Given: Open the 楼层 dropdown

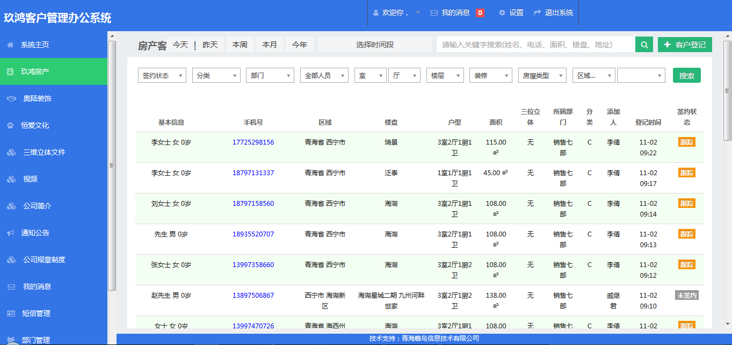Looking at the screenshot, I should [445, 76].
